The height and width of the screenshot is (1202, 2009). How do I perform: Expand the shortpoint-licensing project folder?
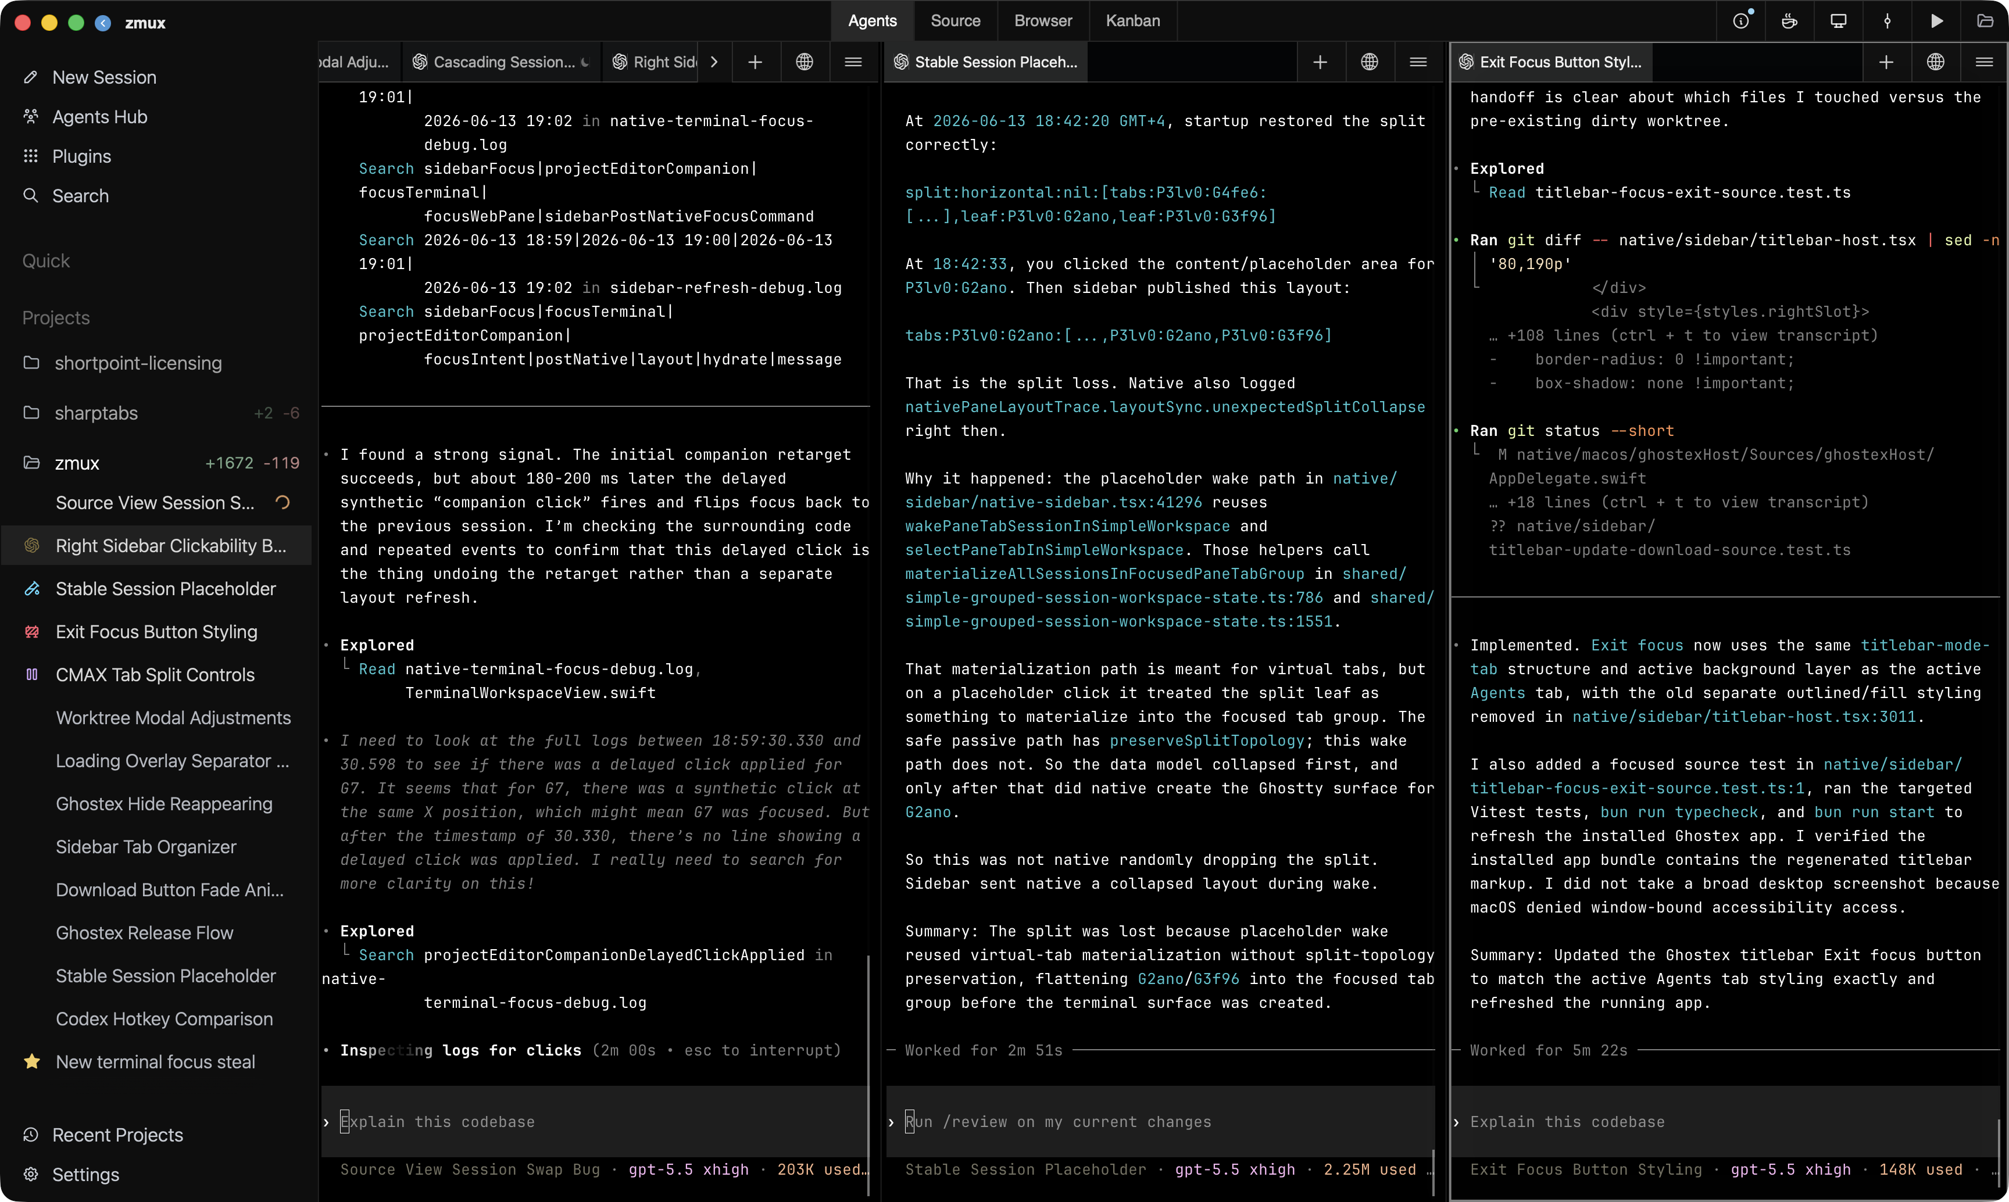tap(31, 362)
